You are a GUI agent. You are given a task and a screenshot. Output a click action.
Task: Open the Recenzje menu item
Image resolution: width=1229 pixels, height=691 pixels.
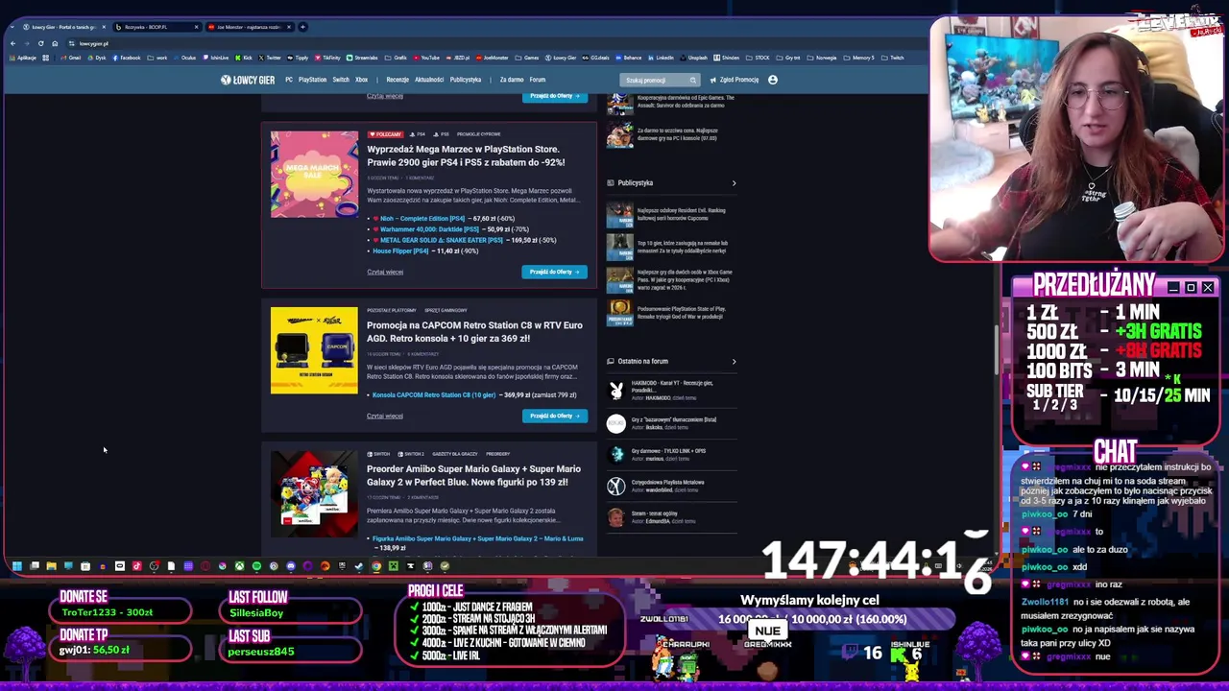pos(398,80)
